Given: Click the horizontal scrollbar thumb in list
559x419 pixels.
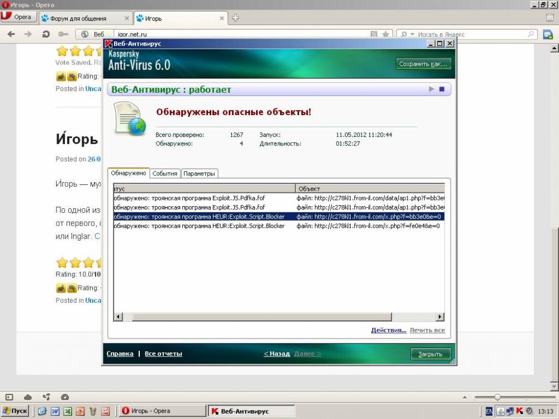Looking at the screenshot, I should (x=262, y=317).
